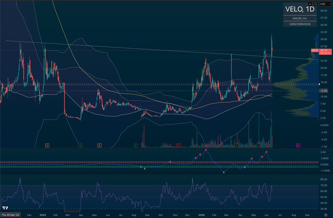Click the Oct label on the time axis
This screenshot has width=333, height=218.
[x=160, y=215]
